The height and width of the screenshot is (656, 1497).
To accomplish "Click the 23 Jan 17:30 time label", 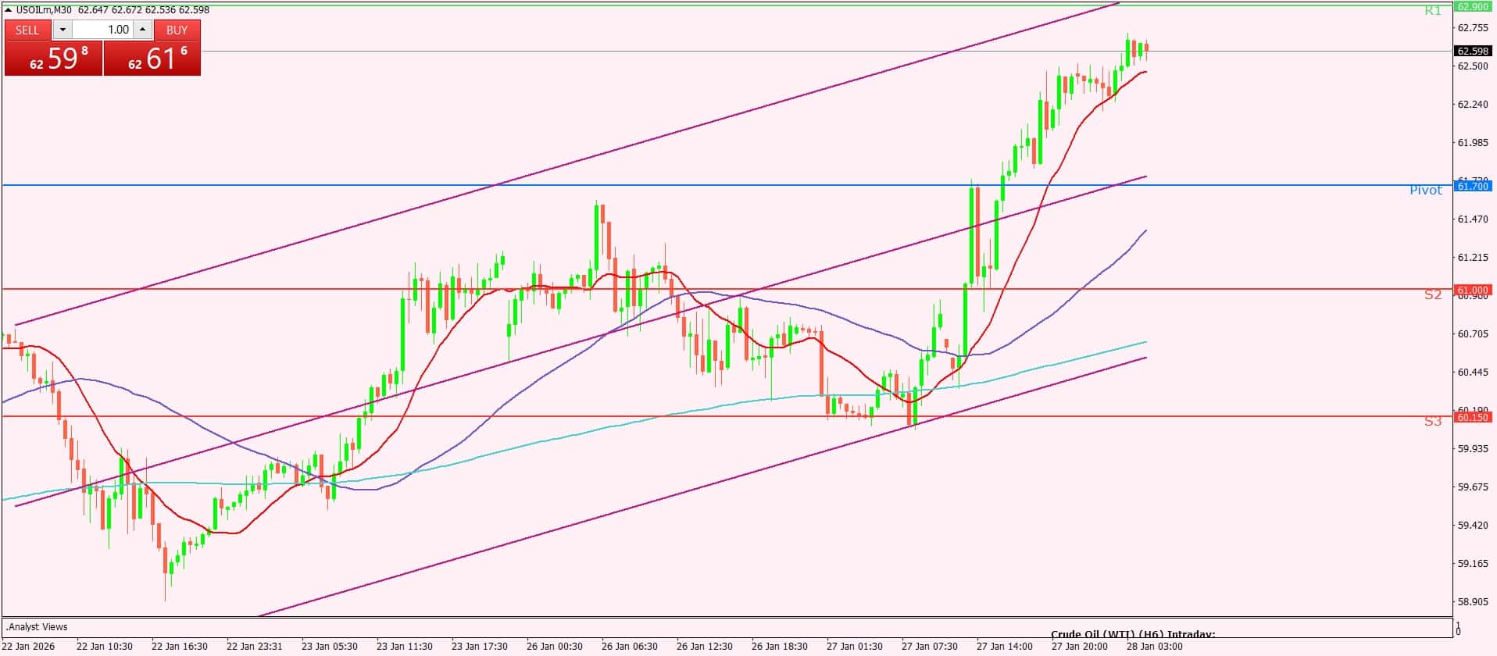I will point(480,647).
